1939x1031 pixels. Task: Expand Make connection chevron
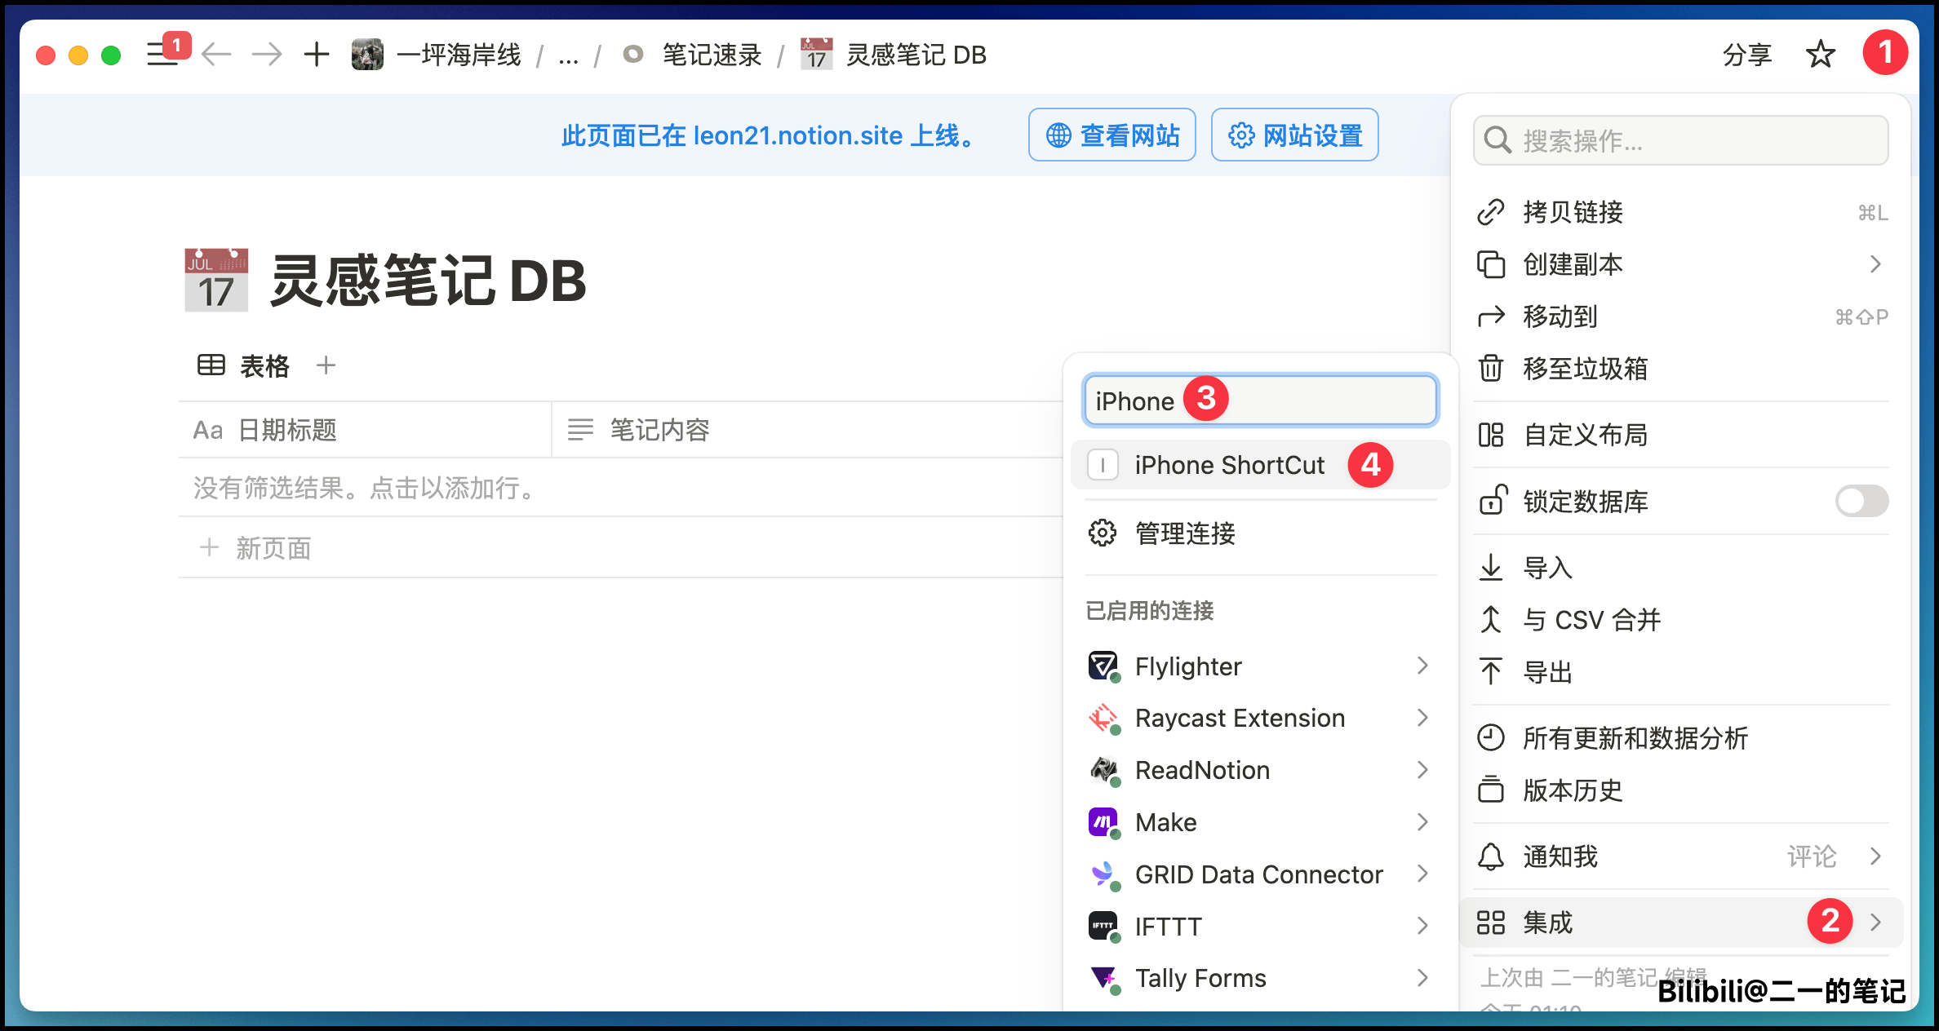click(x=1422, y=822)
